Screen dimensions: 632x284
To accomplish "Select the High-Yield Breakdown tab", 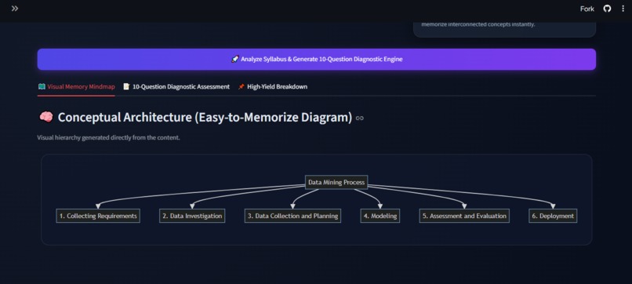I will (272, 87).
